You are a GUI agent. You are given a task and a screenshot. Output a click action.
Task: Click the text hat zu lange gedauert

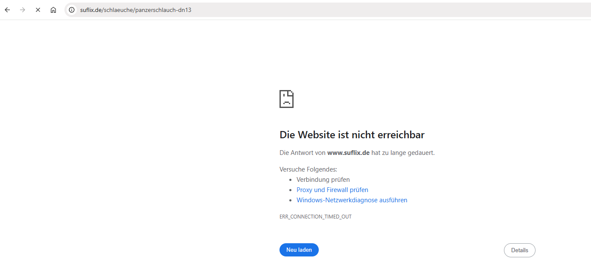click(x=403, y=153)
